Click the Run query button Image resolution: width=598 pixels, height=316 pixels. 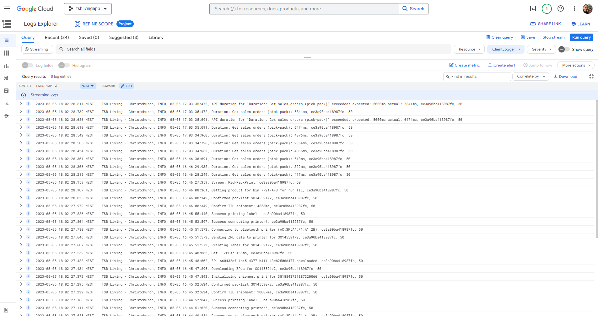[581, 37]
